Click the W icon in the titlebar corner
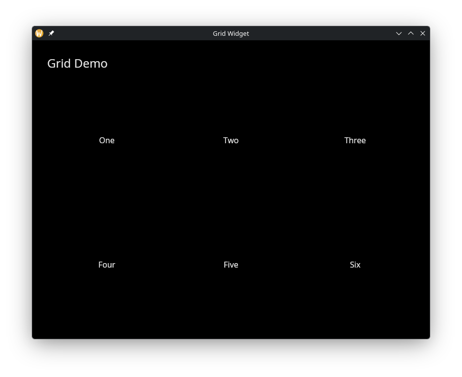The width and height of the screenshot is (462, 377). coord(39,33)
